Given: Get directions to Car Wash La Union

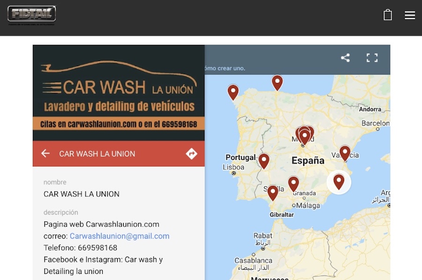Looking at the screenshot, I should [191, 153].
